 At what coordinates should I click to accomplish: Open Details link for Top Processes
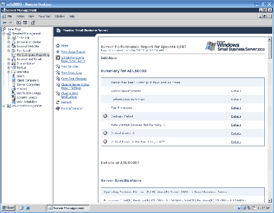(236, 108)
